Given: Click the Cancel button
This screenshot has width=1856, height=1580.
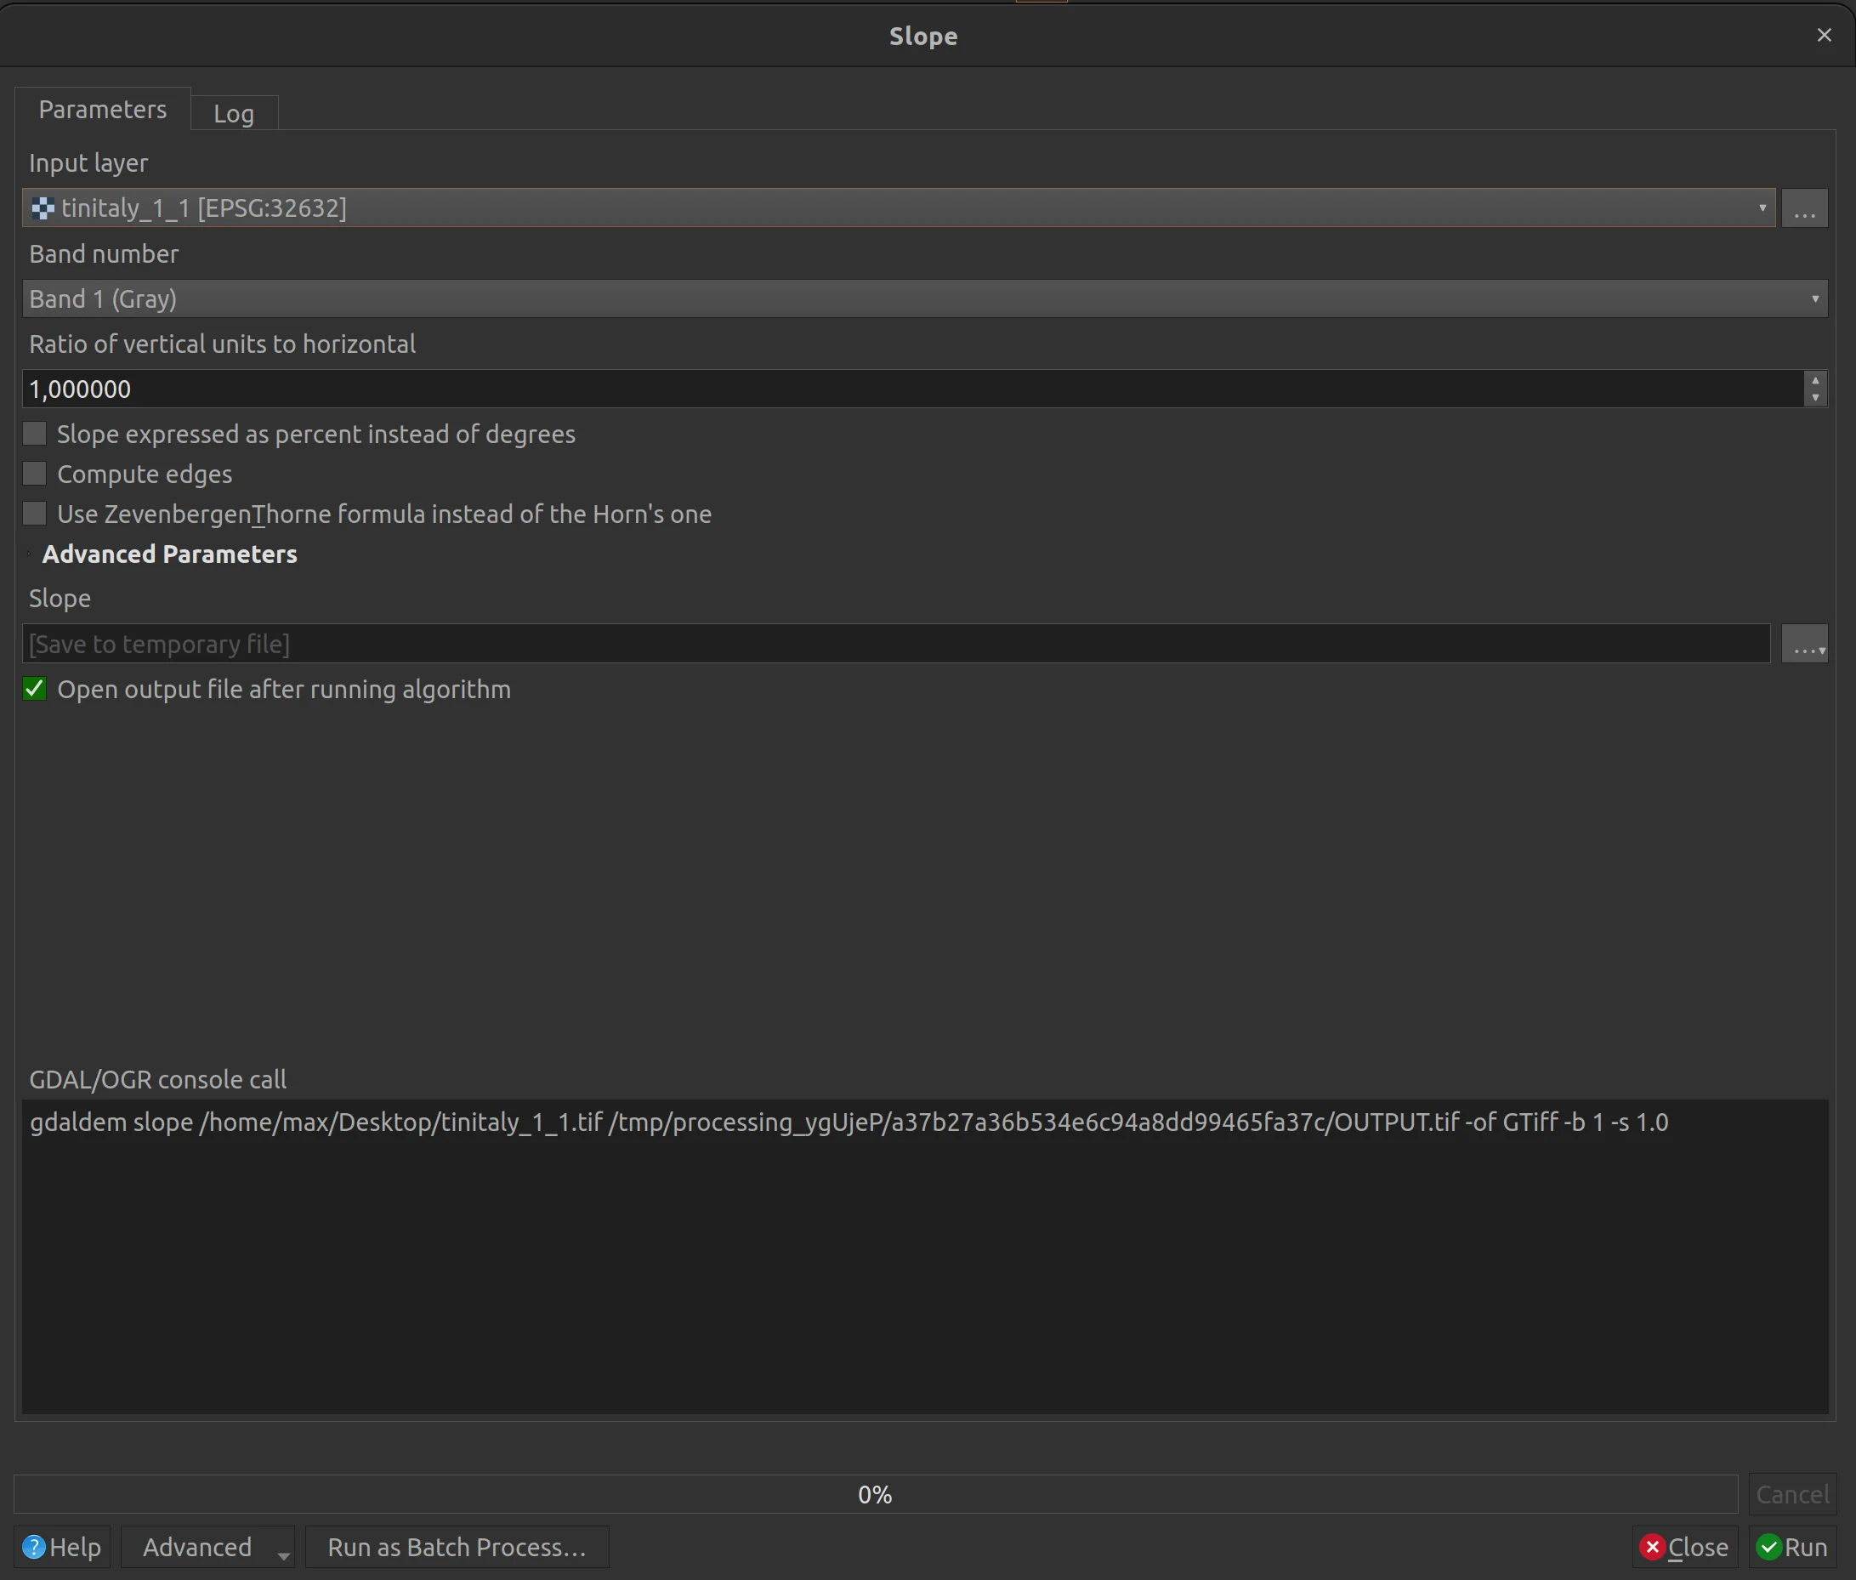Looking at the screenshot, I should [x=1791, y=1494].
